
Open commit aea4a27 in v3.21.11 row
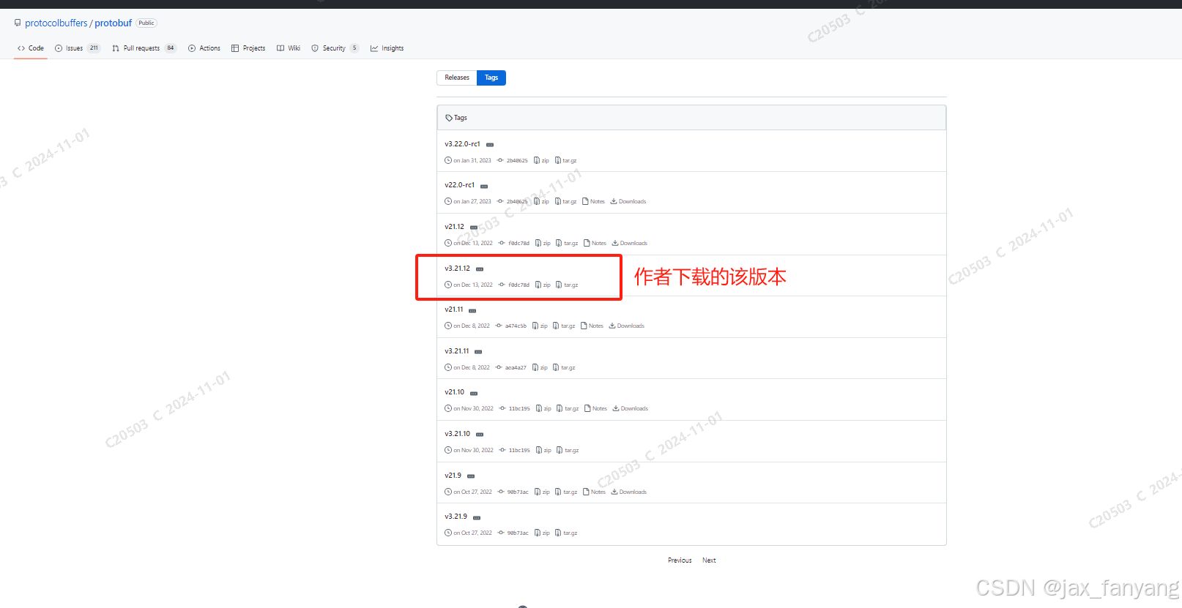[511, 367]
